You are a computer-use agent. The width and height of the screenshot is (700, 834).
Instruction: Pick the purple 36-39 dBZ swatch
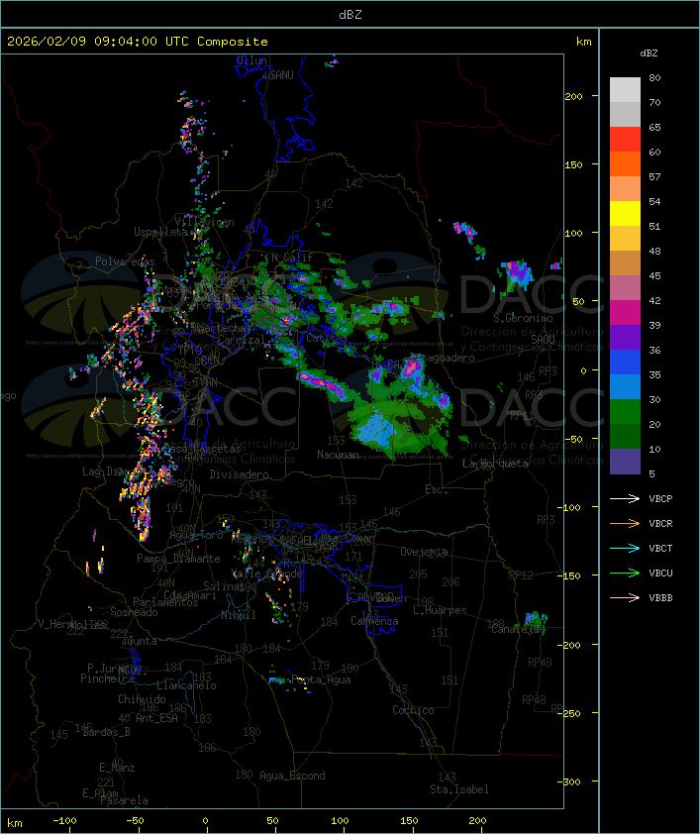(x=625, y=337)
